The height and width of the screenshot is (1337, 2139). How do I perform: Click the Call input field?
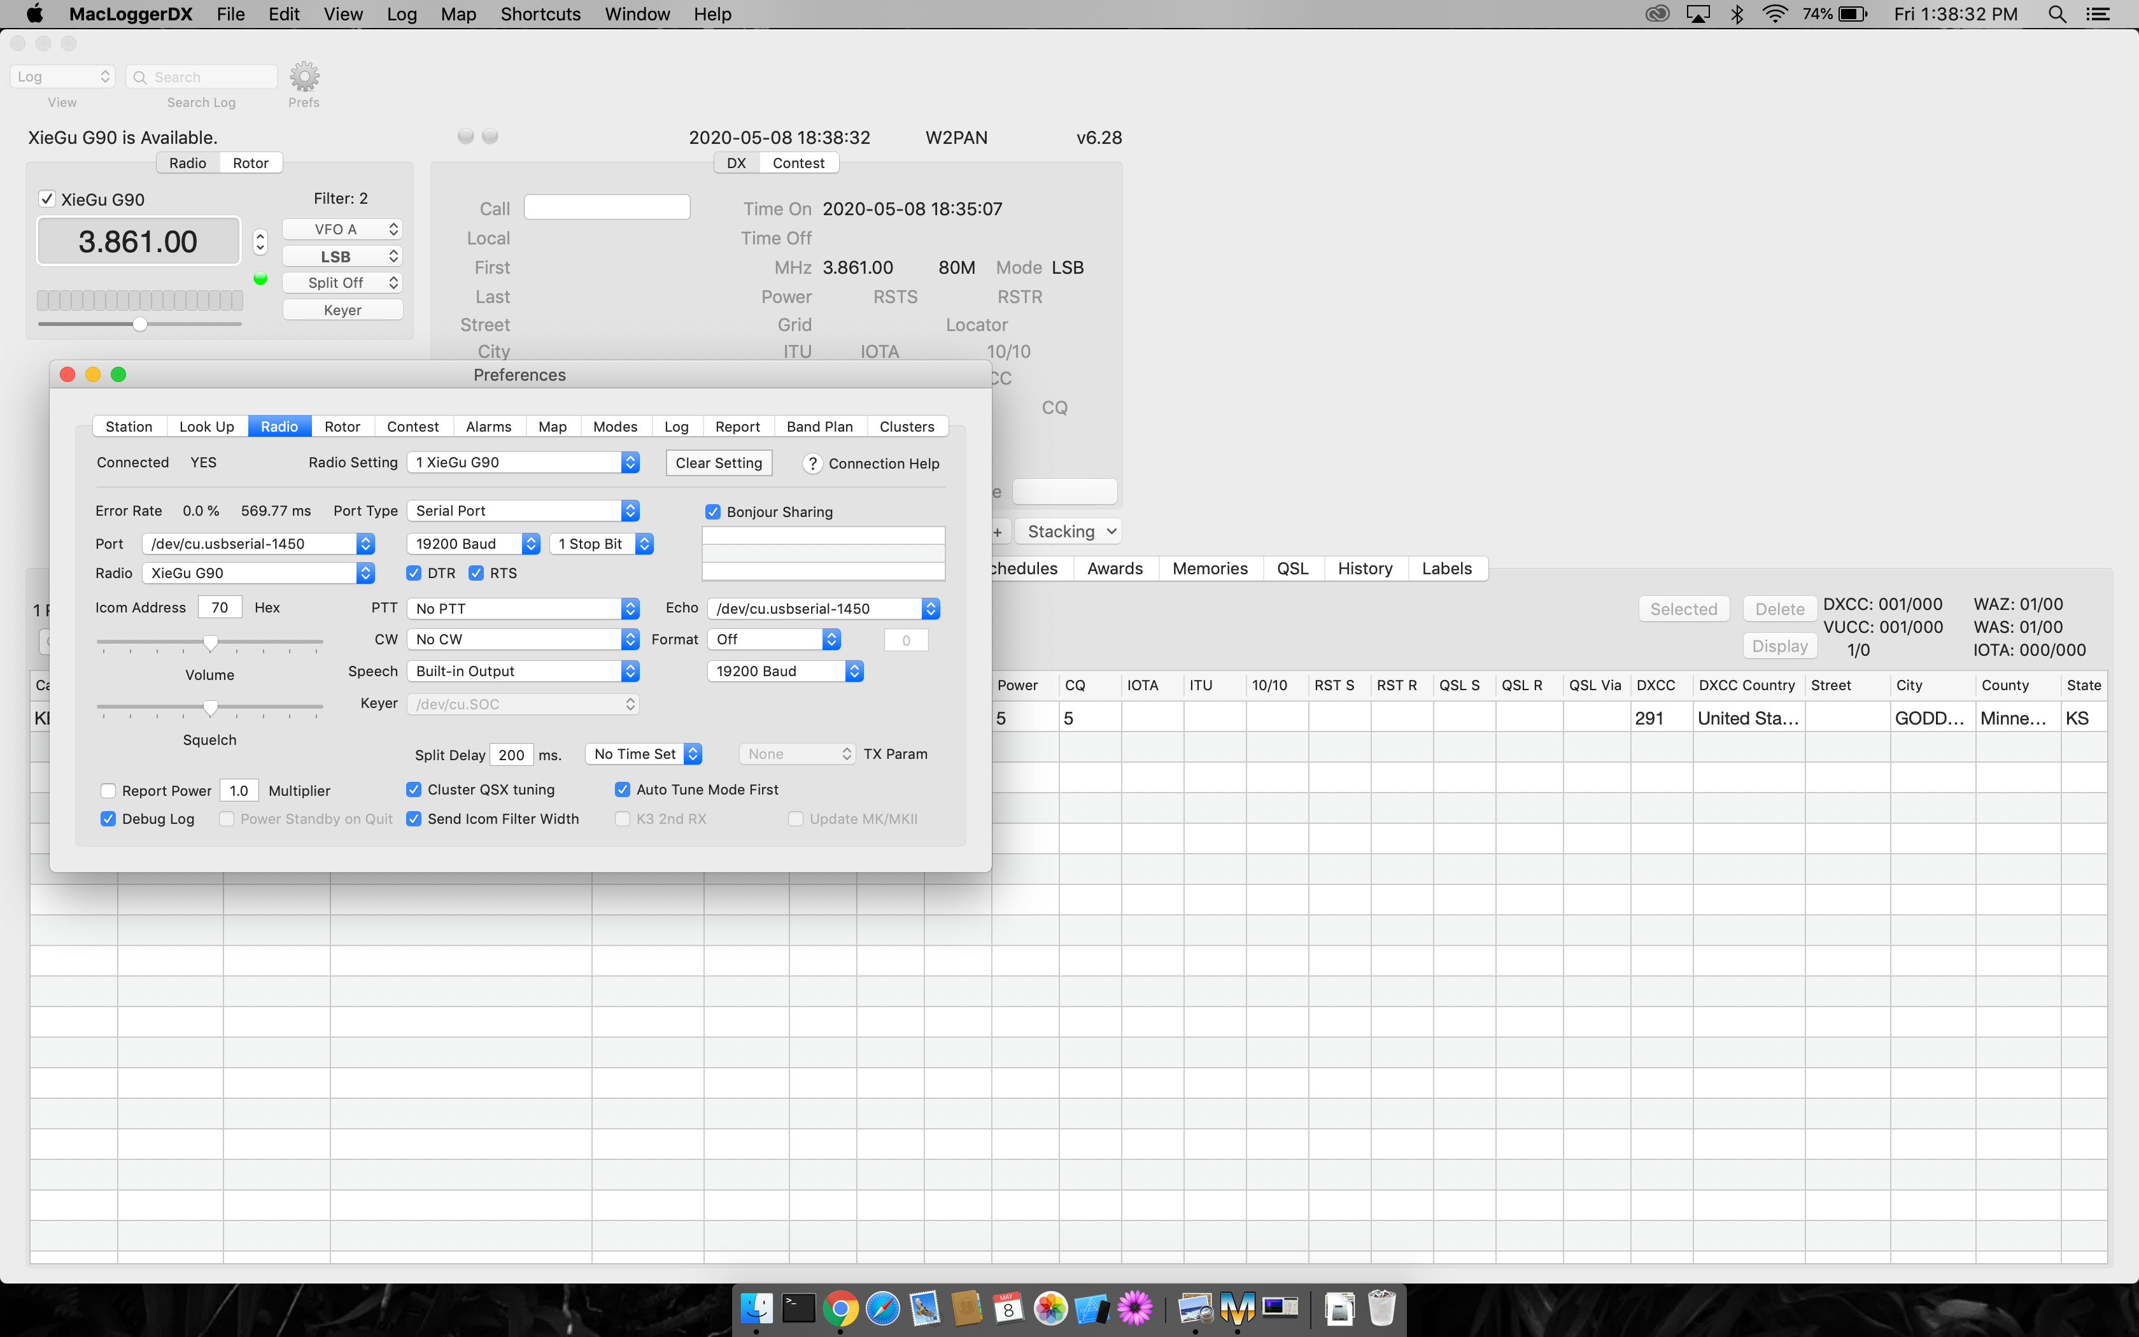coord(606,208)
